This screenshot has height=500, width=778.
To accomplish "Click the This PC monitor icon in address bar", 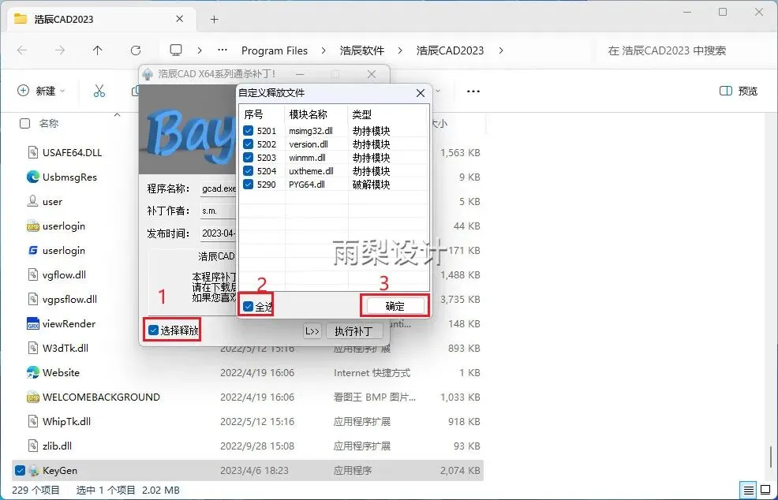I will click(176, 50).
